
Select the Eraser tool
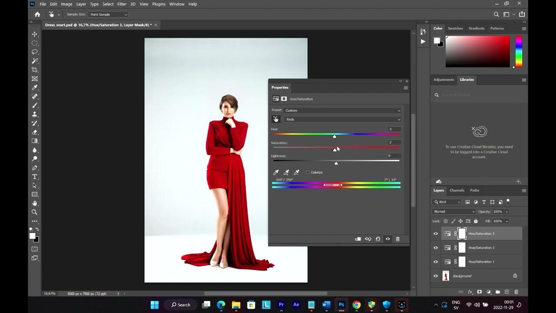35,132
